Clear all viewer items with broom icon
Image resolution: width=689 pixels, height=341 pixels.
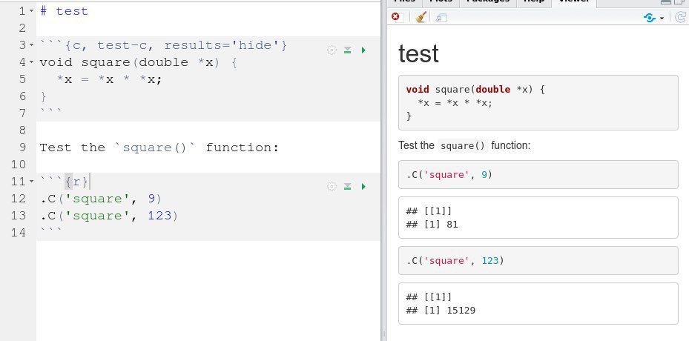[421, 17]
